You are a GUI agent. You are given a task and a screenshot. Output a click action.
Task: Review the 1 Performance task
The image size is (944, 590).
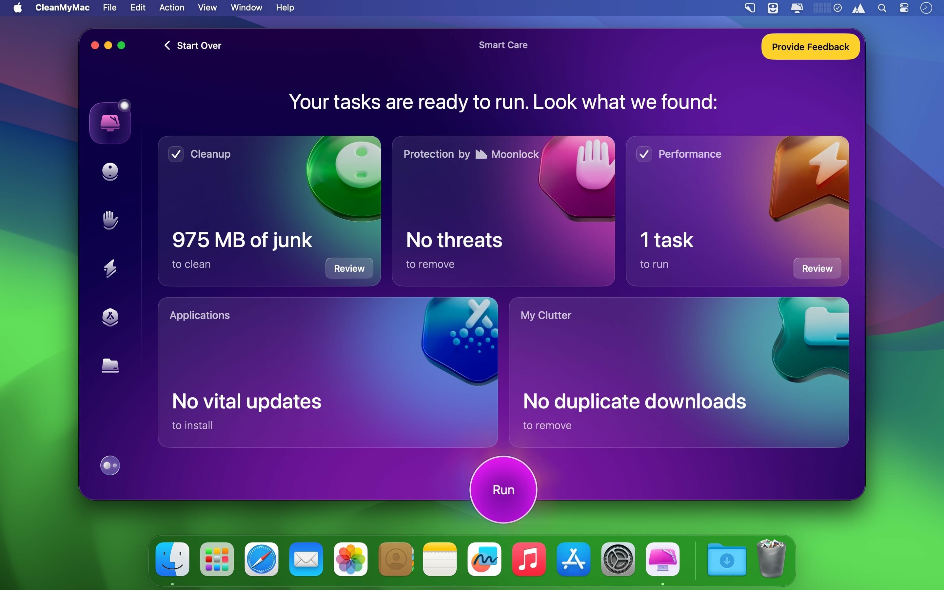pyautogui.click(x=817, y=268)
